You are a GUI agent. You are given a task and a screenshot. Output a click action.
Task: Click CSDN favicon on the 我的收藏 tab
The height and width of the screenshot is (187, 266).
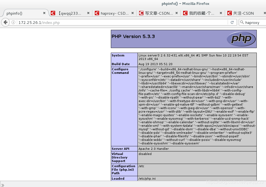click(185, 13)
